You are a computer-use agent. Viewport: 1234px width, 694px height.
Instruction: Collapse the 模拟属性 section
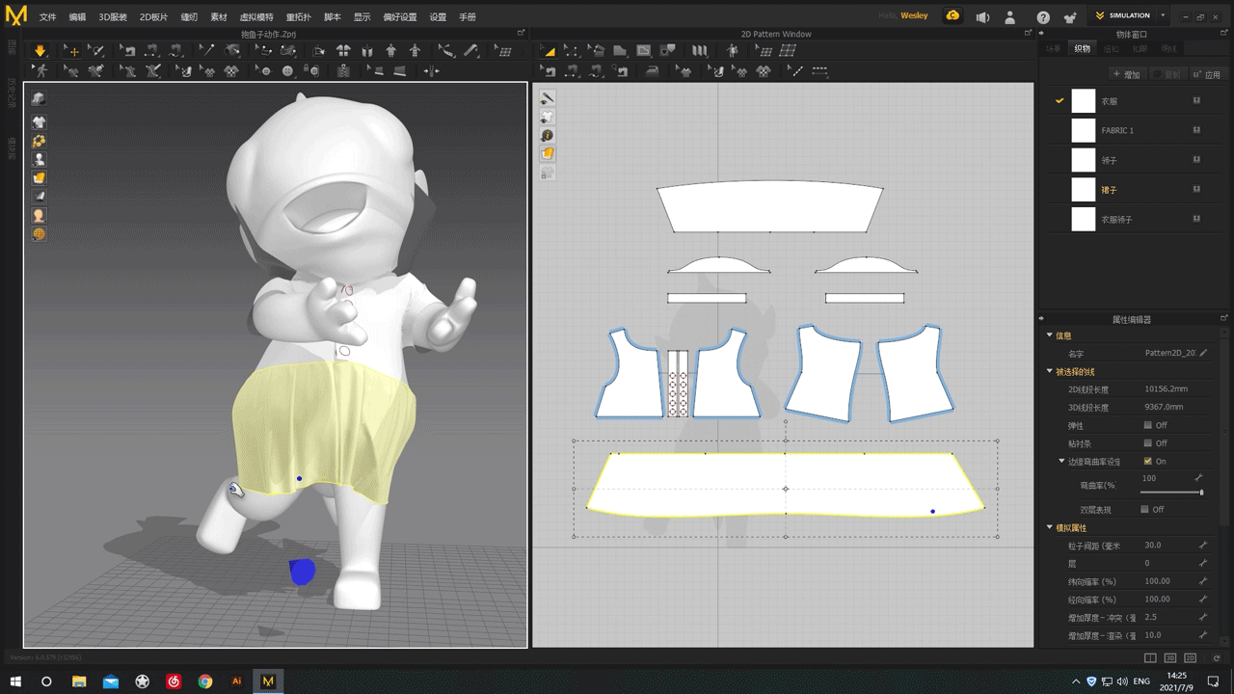(1050, 527)
